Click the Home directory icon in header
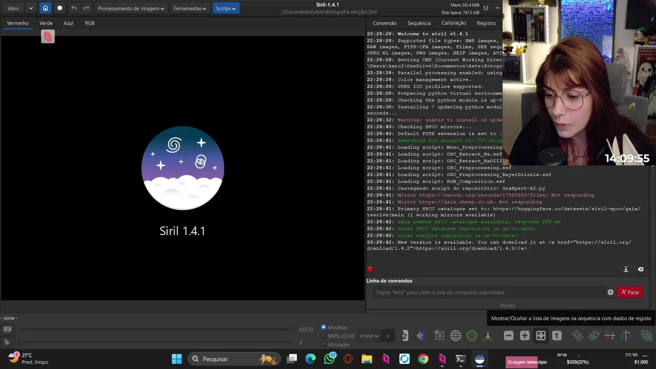656x369 pixels. pos(45,8)
